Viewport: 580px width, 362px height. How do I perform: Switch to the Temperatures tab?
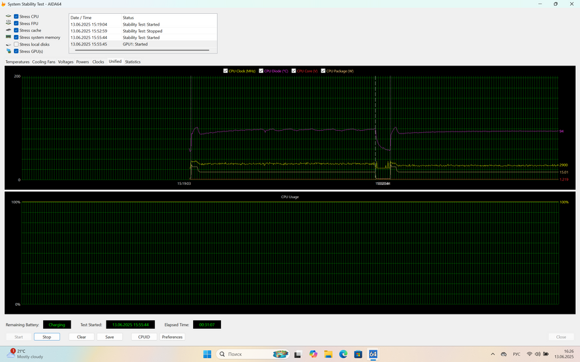click(17, 61)
